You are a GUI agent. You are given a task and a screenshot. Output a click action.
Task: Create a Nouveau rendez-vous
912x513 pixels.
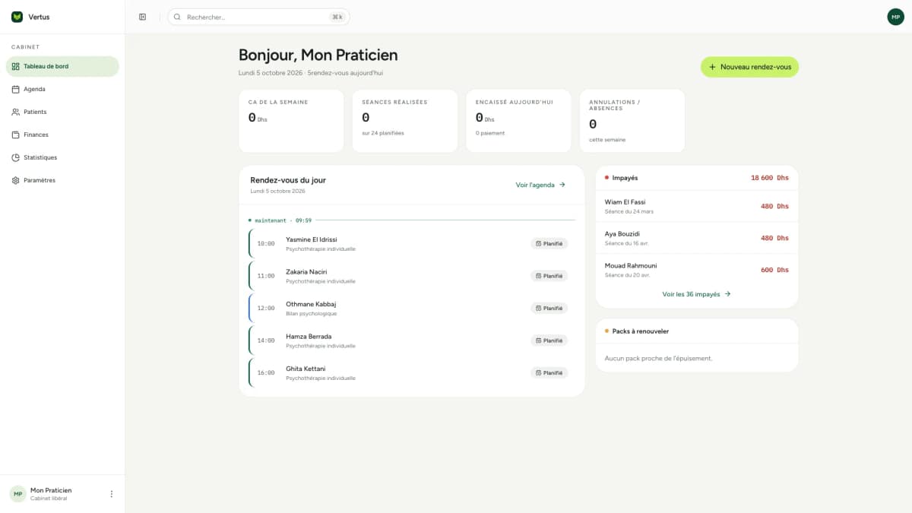tap(749, 67)
